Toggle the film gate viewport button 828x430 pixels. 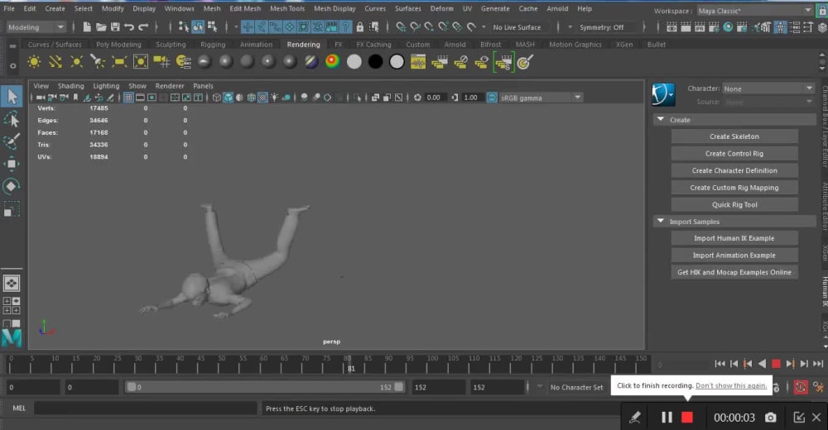pyautogui.click(x=140, y=98)
